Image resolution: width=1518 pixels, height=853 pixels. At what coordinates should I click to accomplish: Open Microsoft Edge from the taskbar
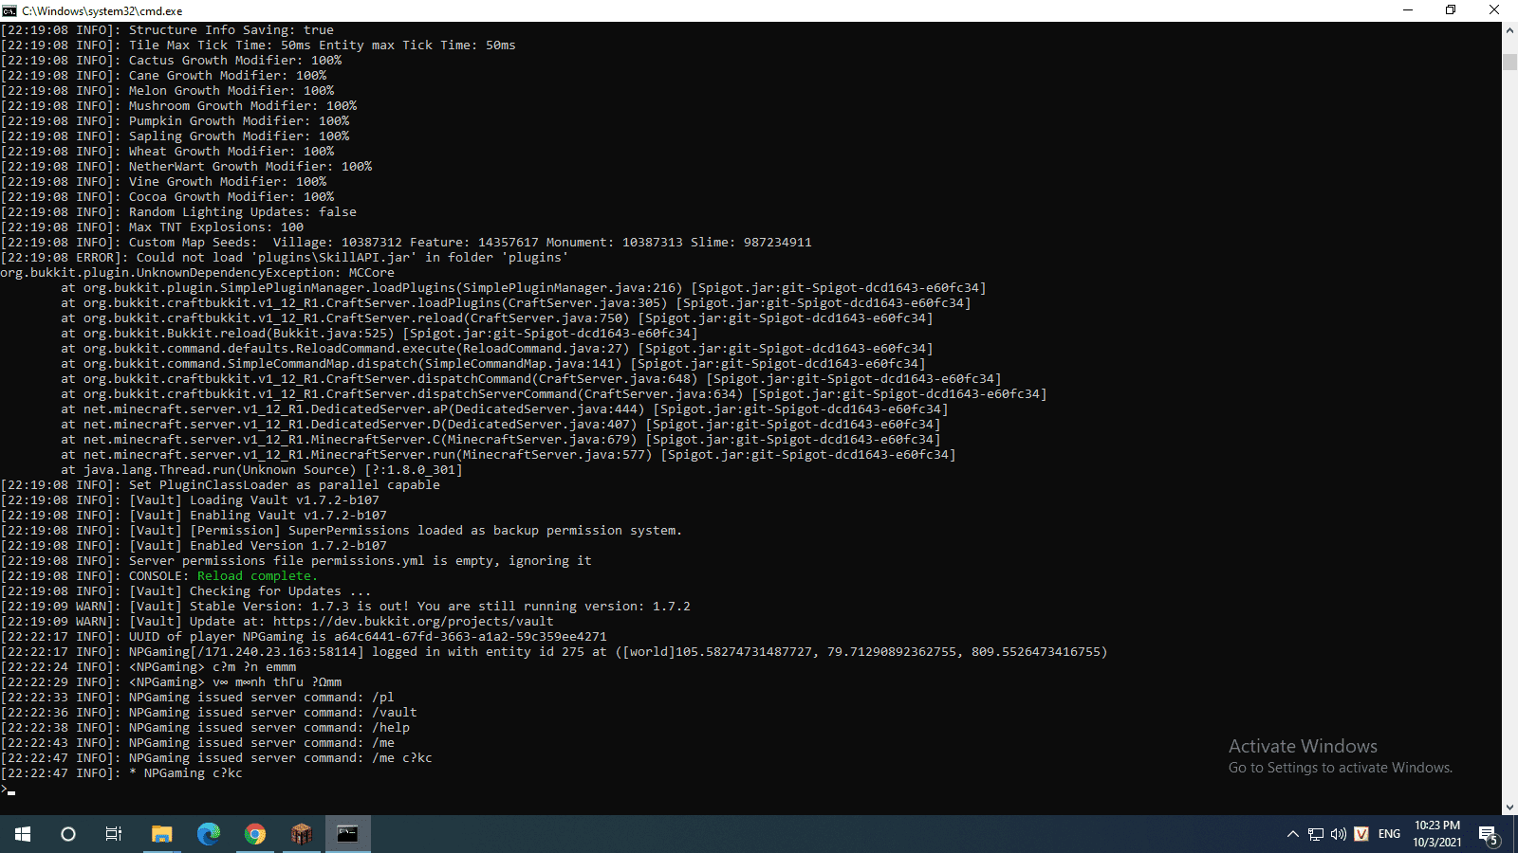pyautogui.click(x=209, y=834)
